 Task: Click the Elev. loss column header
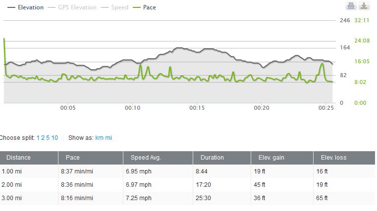333,158
